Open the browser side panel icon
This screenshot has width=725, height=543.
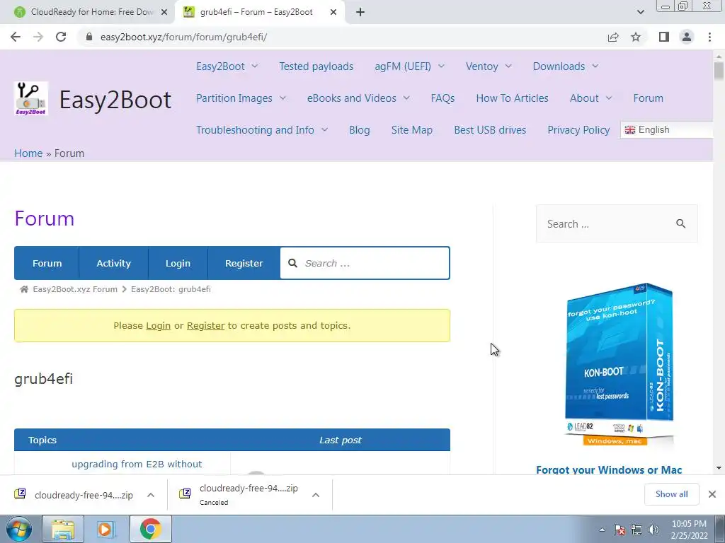click(664, 37)
